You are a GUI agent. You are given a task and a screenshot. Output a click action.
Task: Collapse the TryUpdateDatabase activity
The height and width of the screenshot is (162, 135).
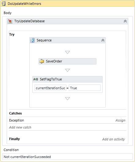[125, 21]
